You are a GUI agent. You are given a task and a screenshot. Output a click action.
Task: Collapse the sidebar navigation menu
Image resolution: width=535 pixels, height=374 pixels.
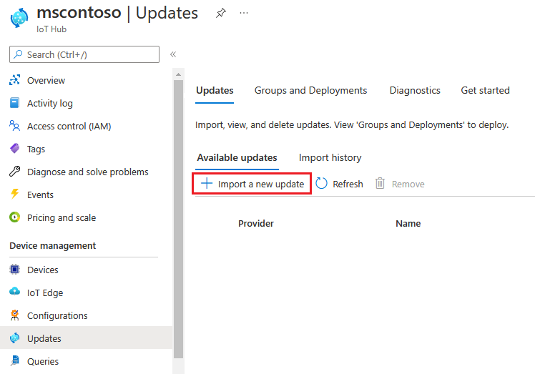pos(173,54)
